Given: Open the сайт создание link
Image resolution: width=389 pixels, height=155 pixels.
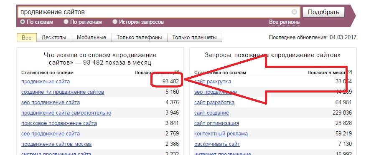Looking at the screenshot, I should [x=211, y=113].
